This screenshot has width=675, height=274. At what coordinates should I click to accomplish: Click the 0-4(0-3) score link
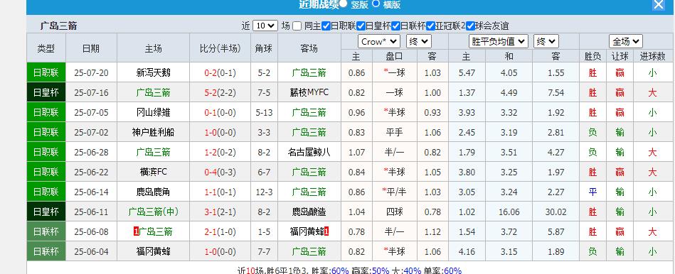click(220, 172)
